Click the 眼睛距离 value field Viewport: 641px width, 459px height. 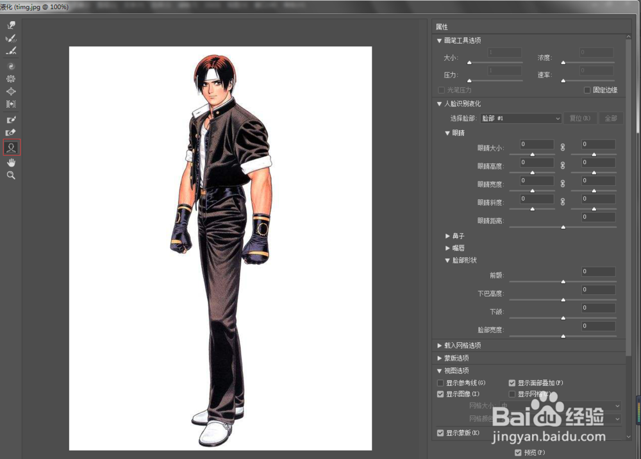tap(599, 217)
